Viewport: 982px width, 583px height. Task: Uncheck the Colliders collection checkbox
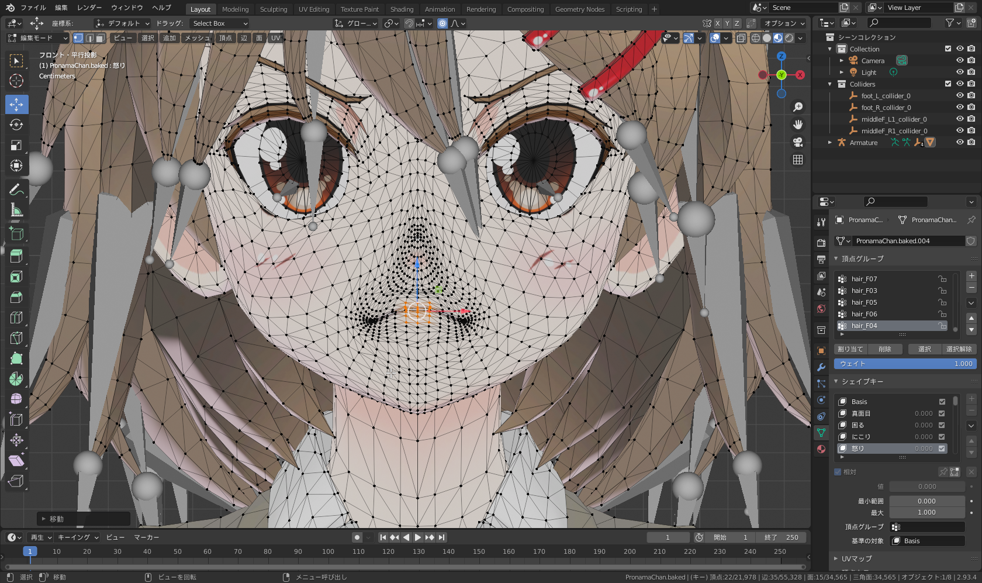(948, 84)
